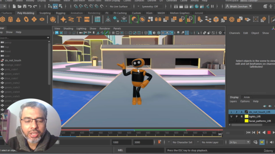Toggle playback P of lights_LYR layer

(x=237, y=116)
